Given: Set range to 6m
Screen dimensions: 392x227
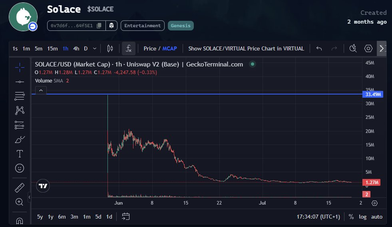Looking at the screenshot, I should point(62,217).
